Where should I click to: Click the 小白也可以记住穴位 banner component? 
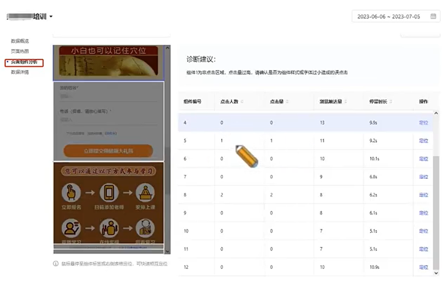(109, 63)
